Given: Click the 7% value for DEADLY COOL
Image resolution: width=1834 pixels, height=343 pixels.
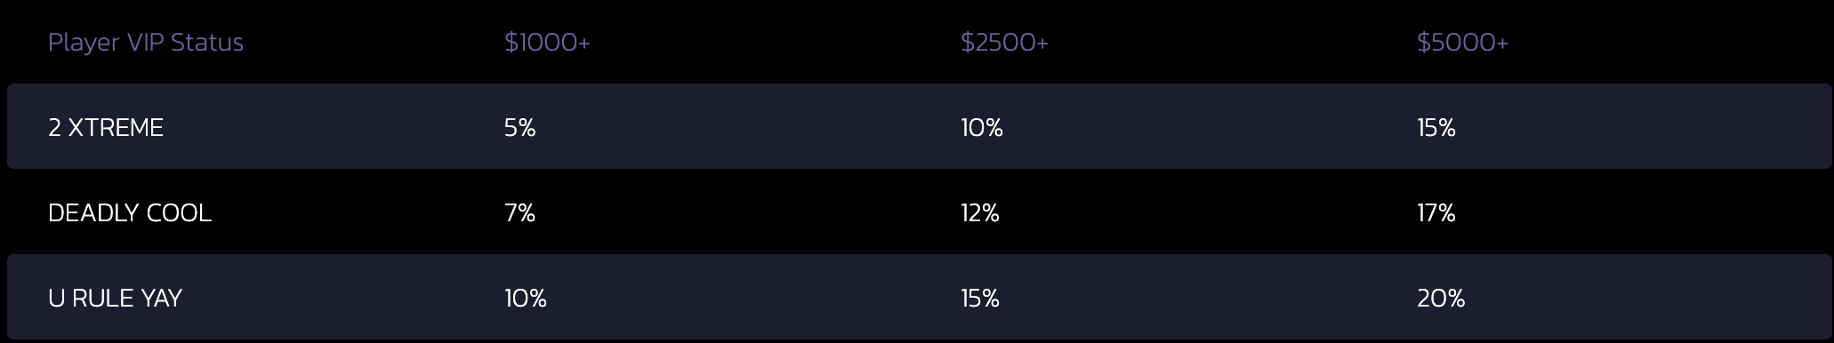Looking at the screenshot, I should point(520,213).
